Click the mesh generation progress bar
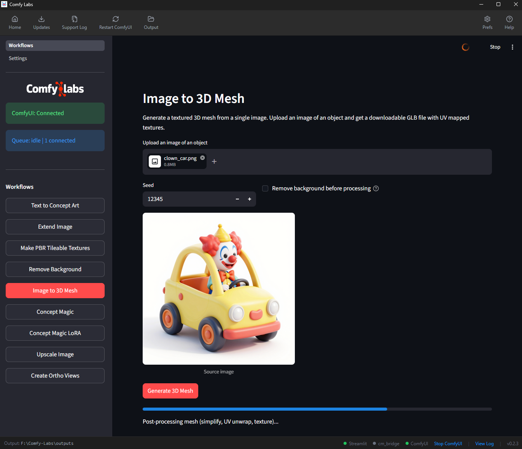The height and width of the screenshot is (449, 522). (317, 409)
